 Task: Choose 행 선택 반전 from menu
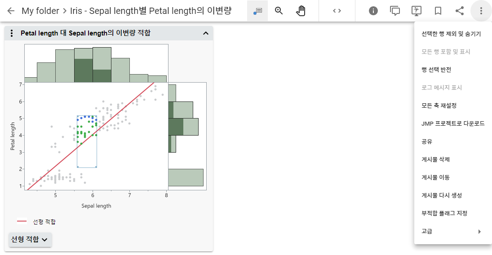click(x=436, y=70)
